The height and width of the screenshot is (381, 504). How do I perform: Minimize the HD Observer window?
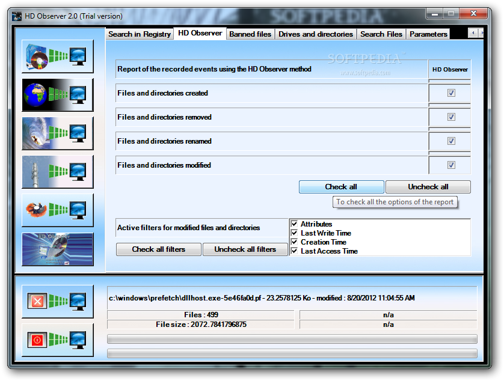click(435, 14)
